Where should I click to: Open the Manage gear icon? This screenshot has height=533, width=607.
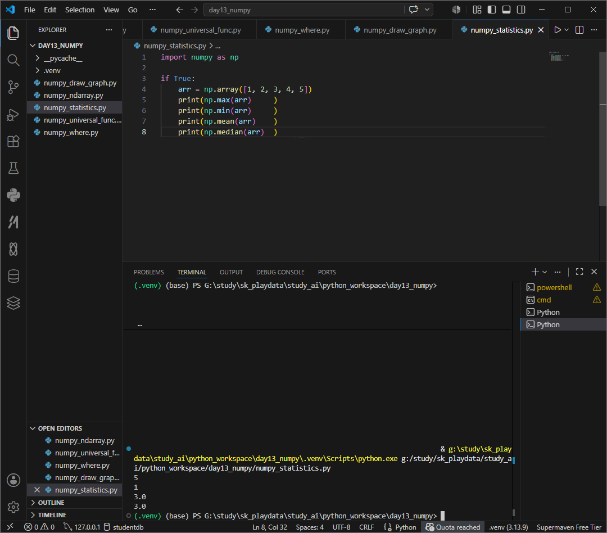pos(13,507)
